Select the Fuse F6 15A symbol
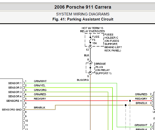Image resolution: width=155 pixels, height=130 pixels. 90,40
